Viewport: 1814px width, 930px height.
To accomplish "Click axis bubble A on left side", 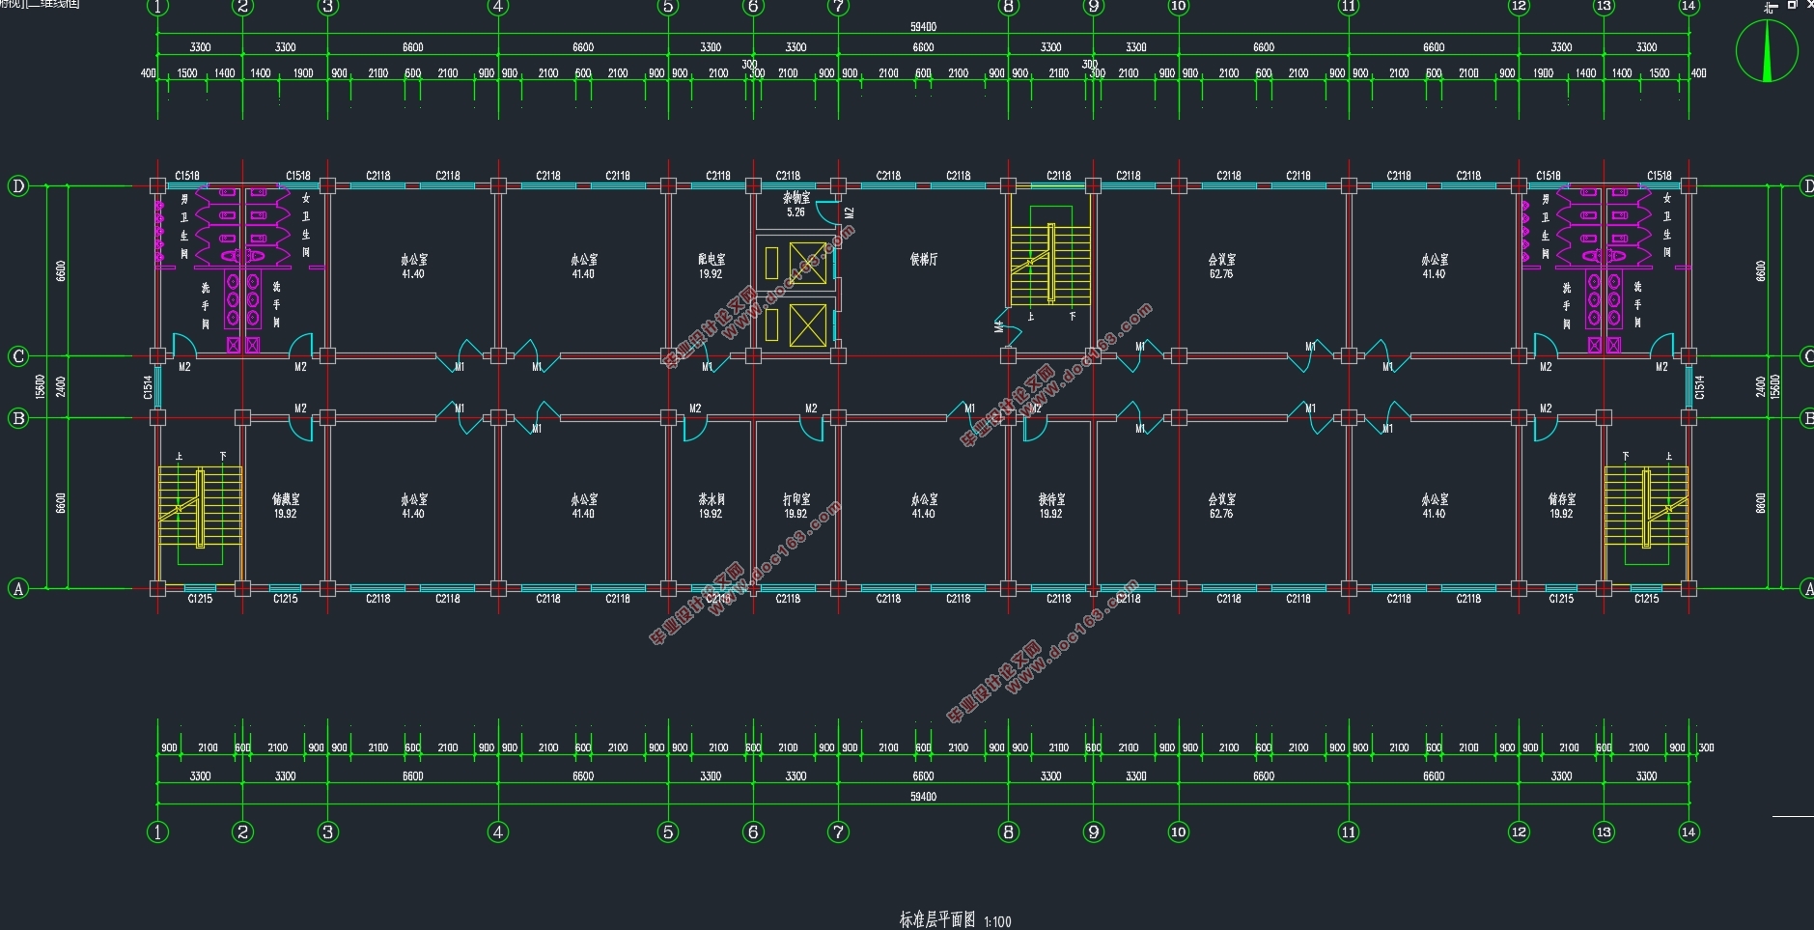I will (17, 588).
